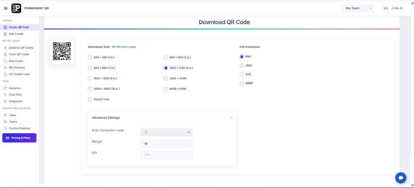Viewport: 414px width, 188px height.
Task: Click the Pricing & Plans button
Action: [19, 138]
